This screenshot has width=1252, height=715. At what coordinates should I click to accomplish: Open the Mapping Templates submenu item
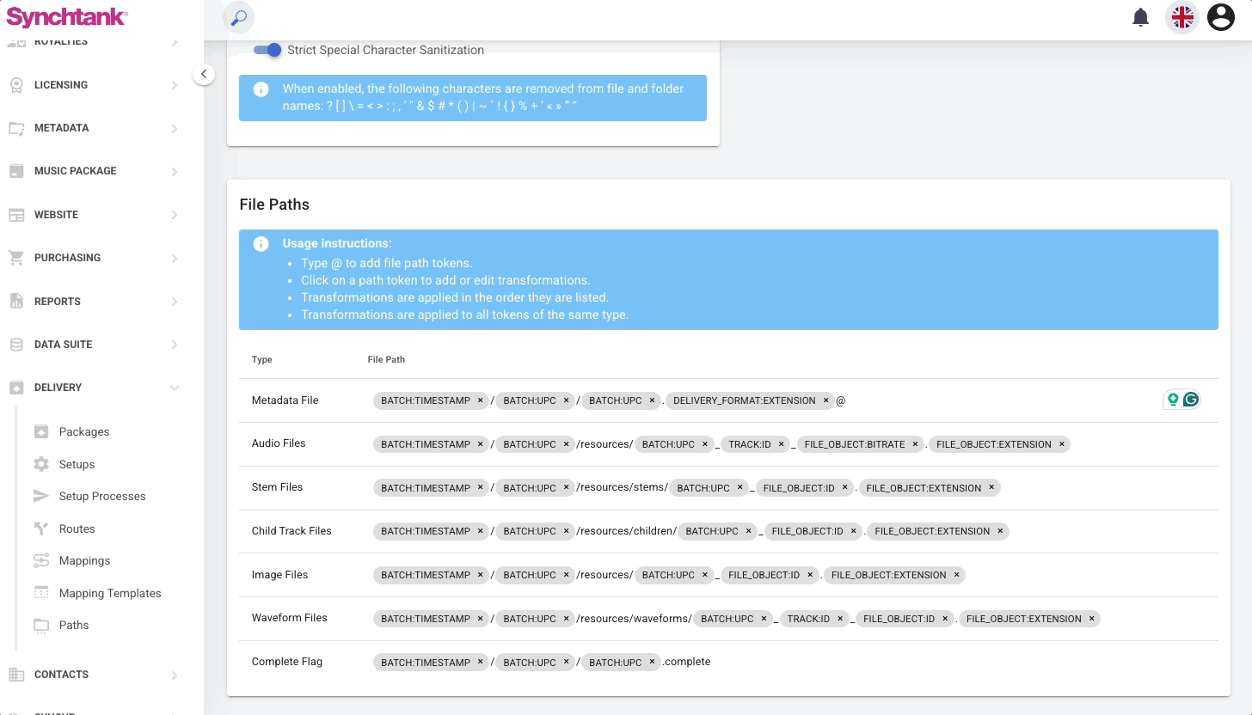110,593
